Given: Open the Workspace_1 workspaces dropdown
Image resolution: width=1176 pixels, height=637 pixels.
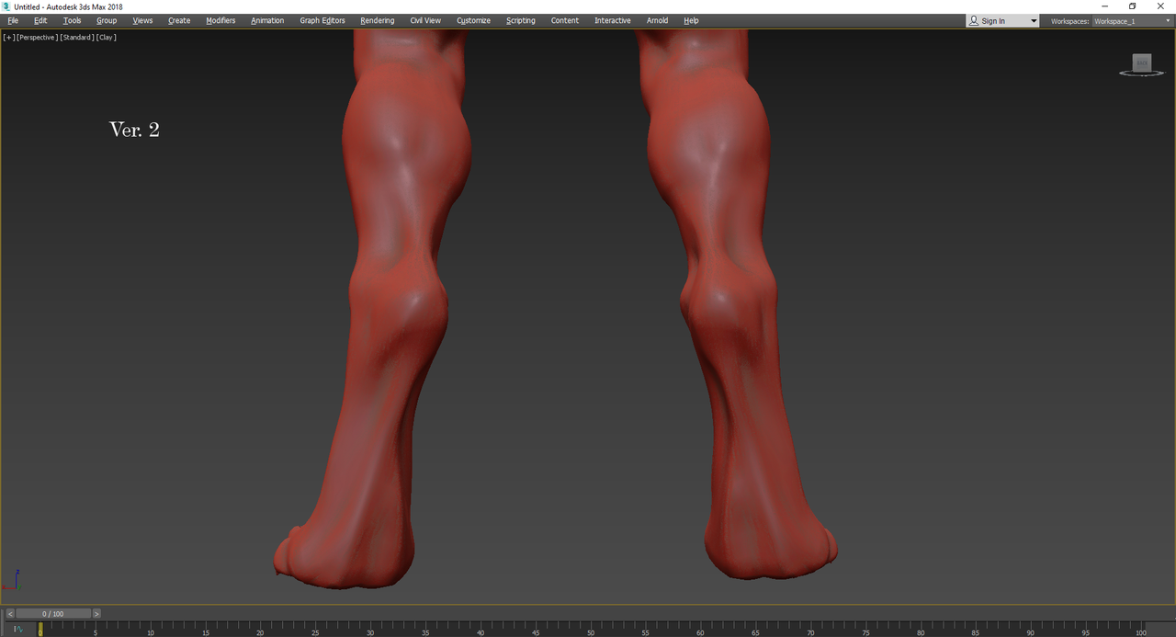Looking at the screenshot, I should (x=1132, y=21).
